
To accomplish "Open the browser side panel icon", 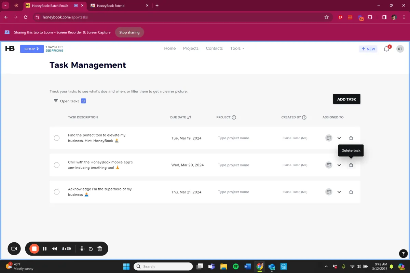I will [384, 17].
